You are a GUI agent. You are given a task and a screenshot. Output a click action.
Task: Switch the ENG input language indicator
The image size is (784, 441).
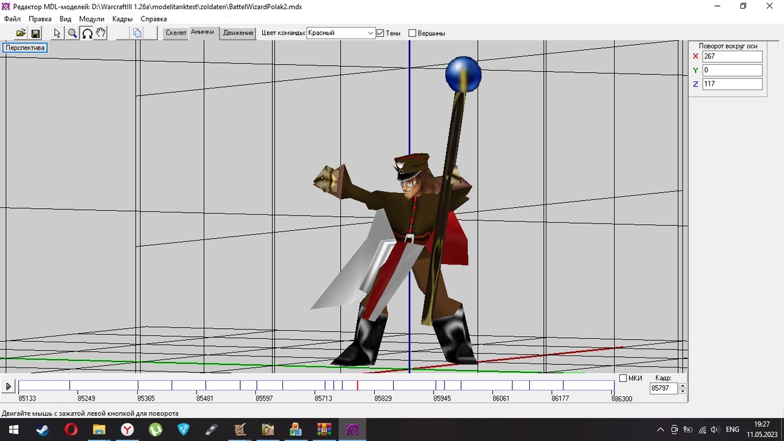[x=733, y=429]
